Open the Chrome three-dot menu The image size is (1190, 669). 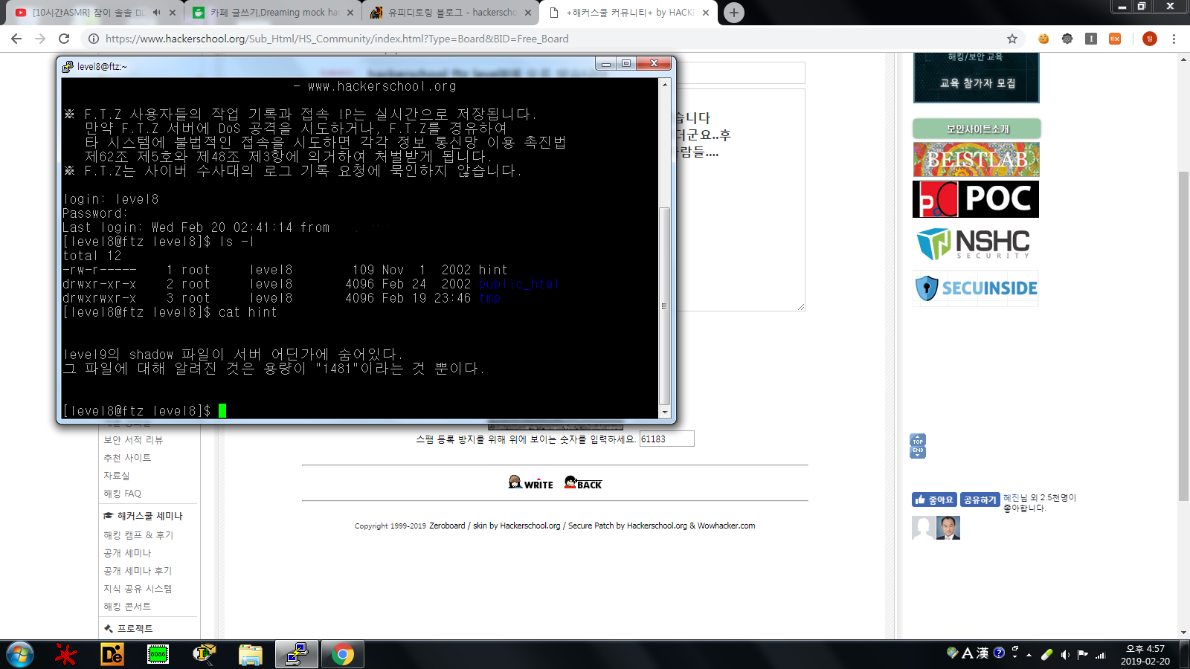coord(1174,39)
